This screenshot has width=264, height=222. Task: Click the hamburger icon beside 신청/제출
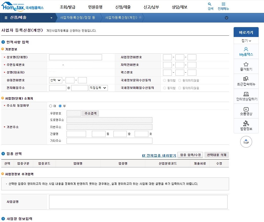coord(6,18)
